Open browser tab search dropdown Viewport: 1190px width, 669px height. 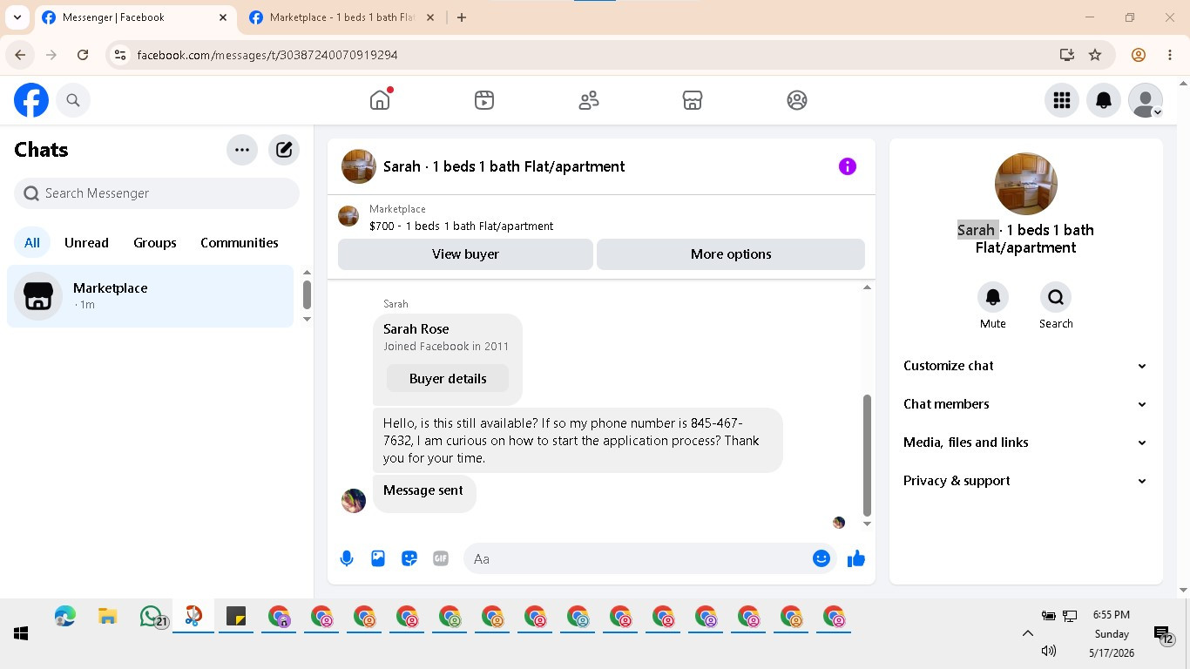17,17
